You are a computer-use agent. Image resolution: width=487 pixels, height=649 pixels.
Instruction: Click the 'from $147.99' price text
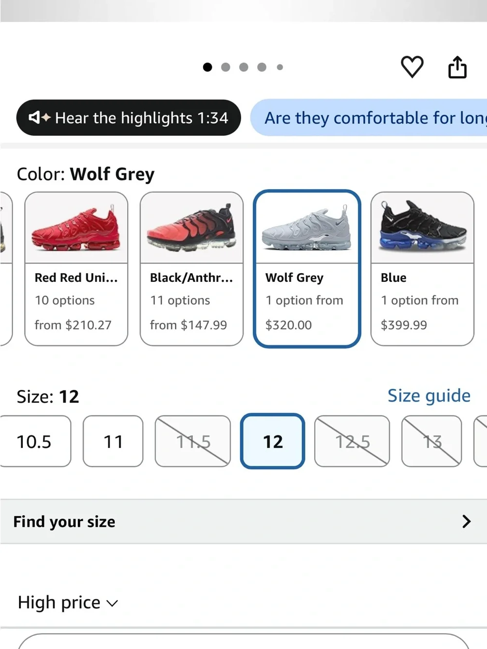pyautogui.click(x=188, y=325)
